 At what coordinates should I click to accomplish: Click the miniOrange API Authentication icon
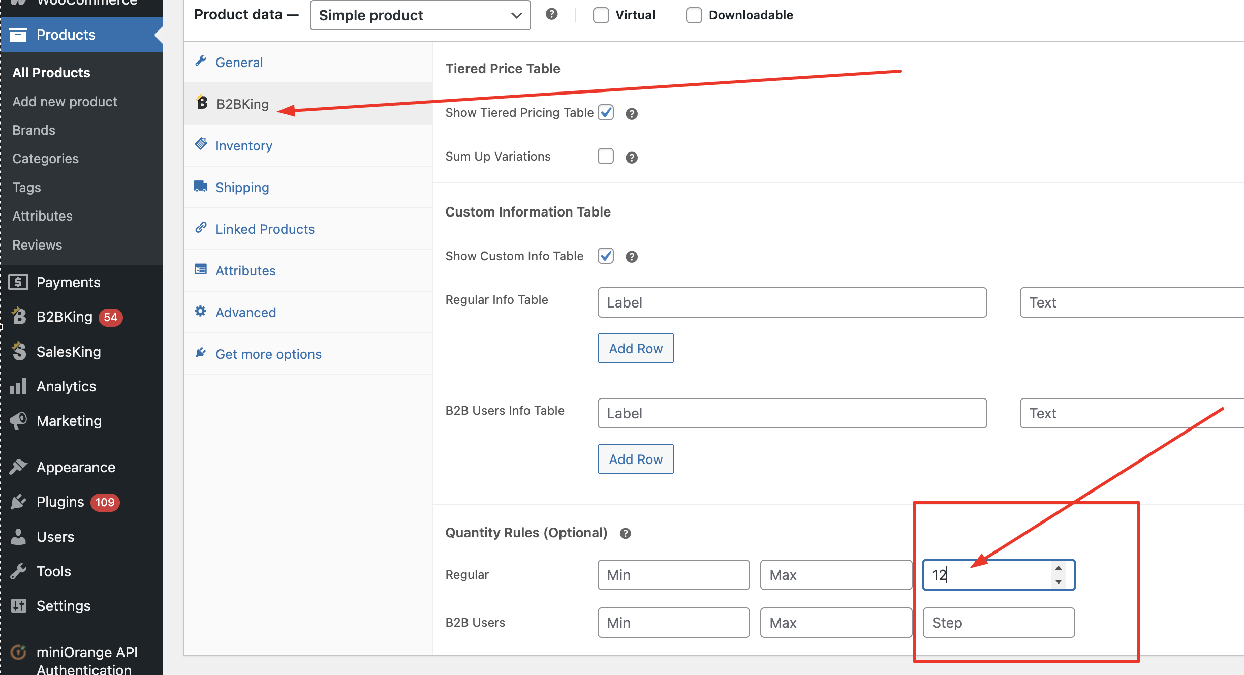19,652
